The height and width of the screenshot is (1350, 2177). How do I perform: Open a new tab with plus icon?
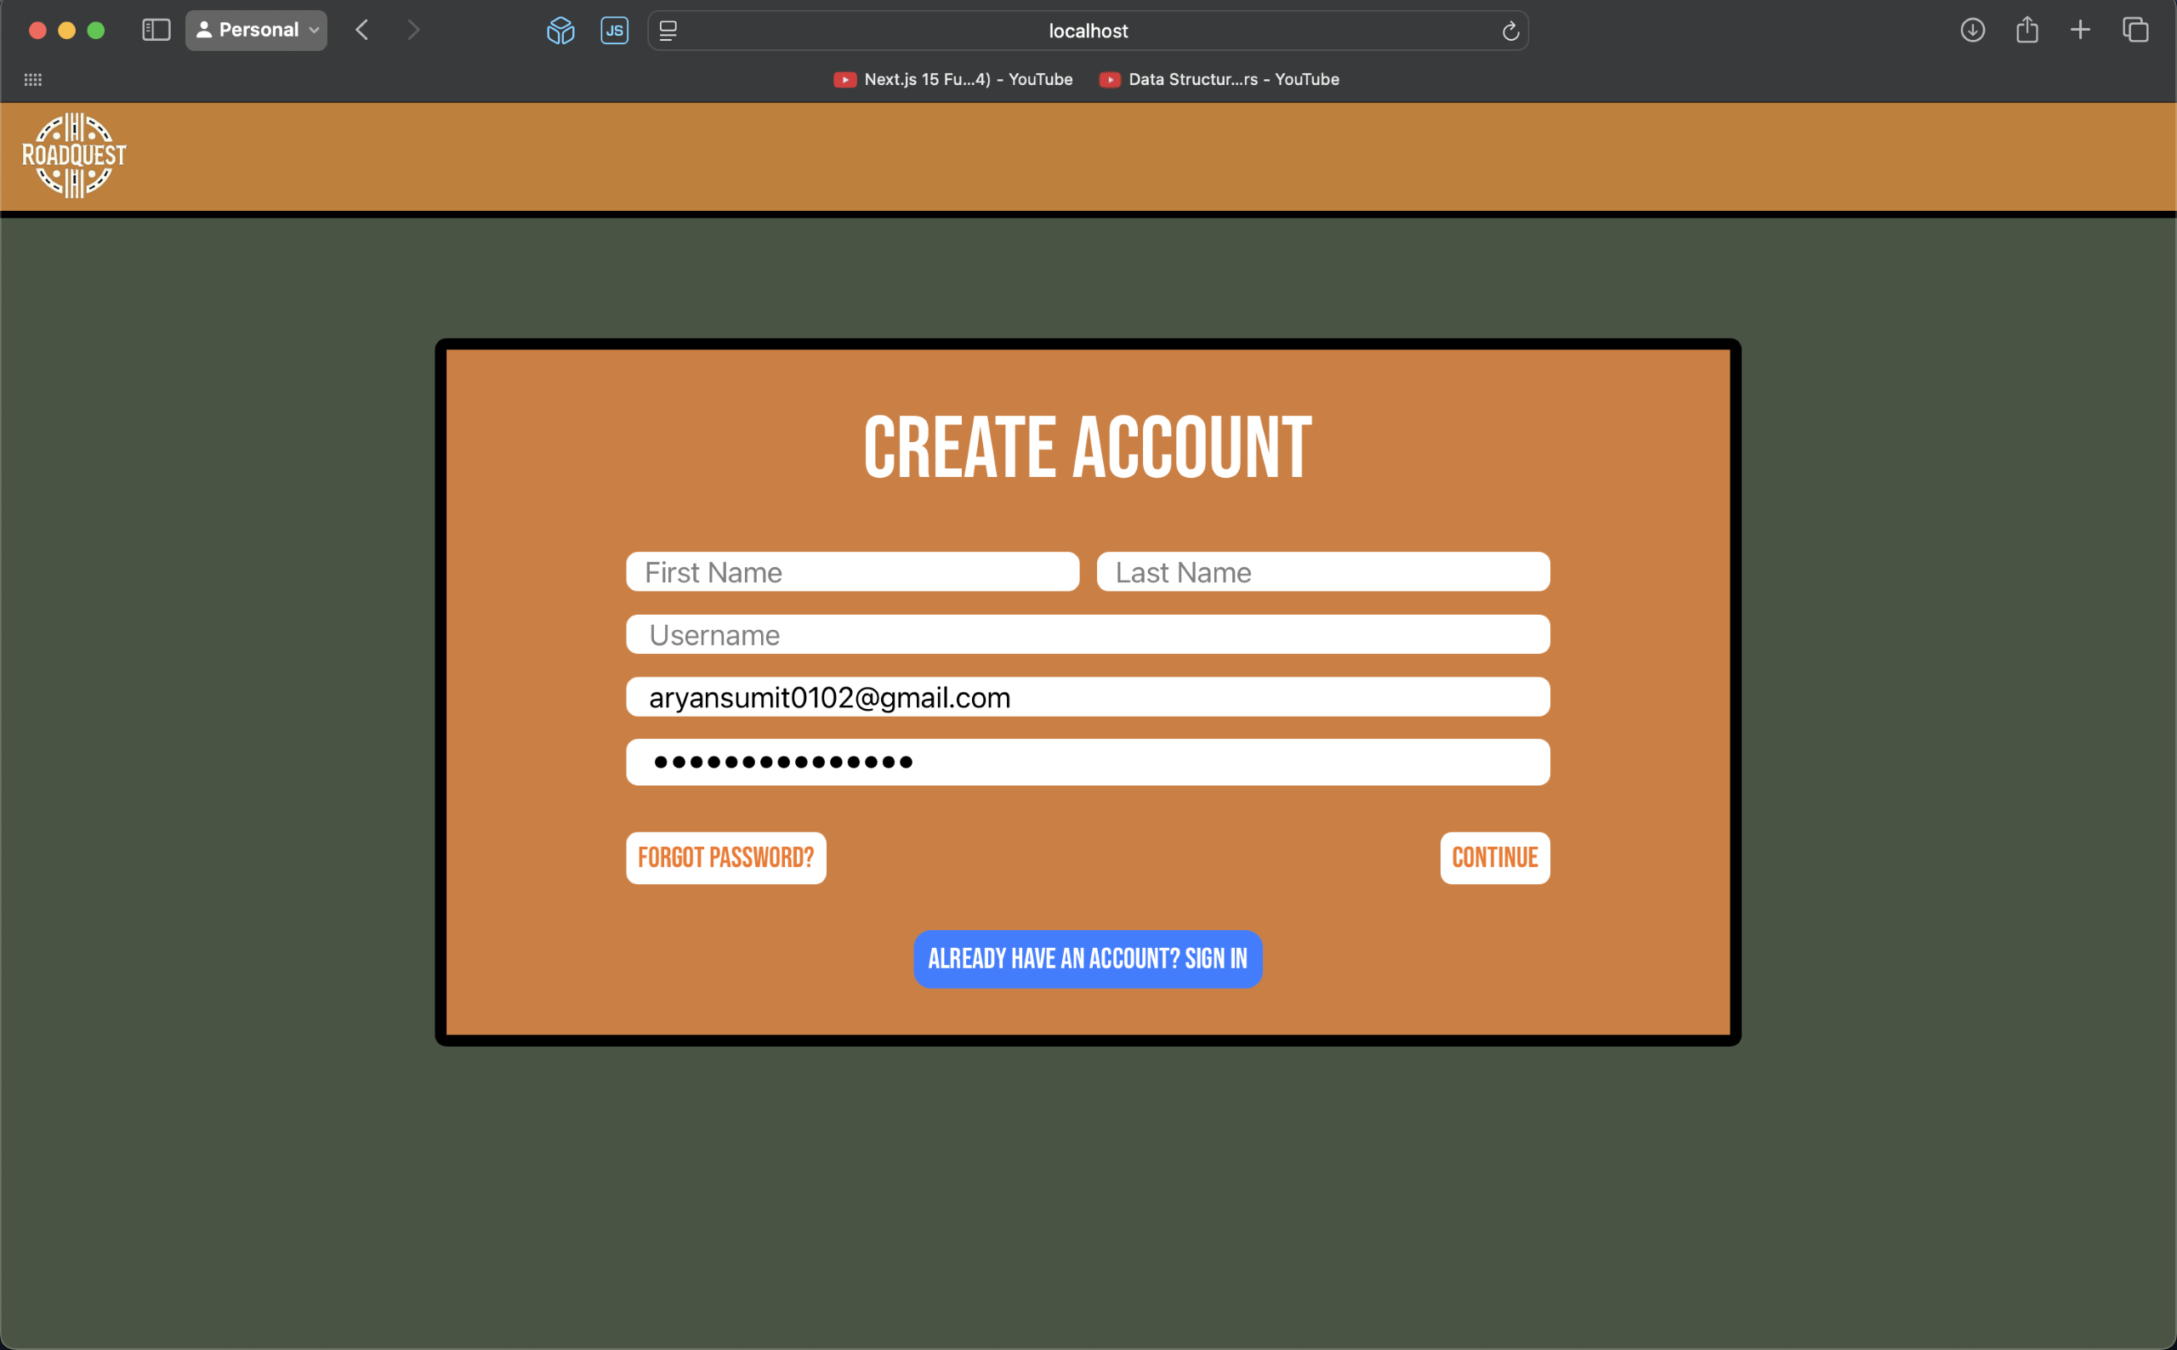2080,31
